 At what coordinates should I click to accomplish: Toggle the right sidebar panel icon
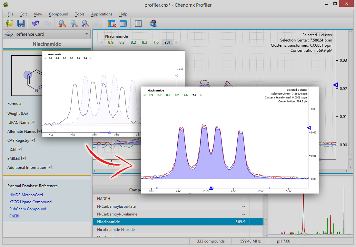[123, 23]
